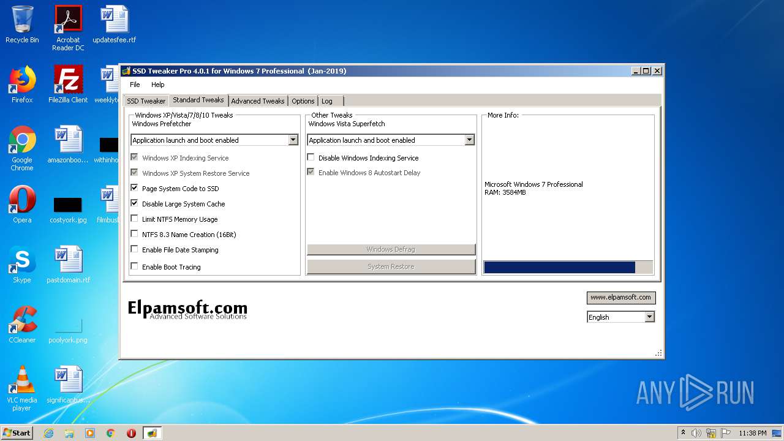Screen dimensions: 784x441
Task: Click the blue progress bar
Action: (559, 267)
